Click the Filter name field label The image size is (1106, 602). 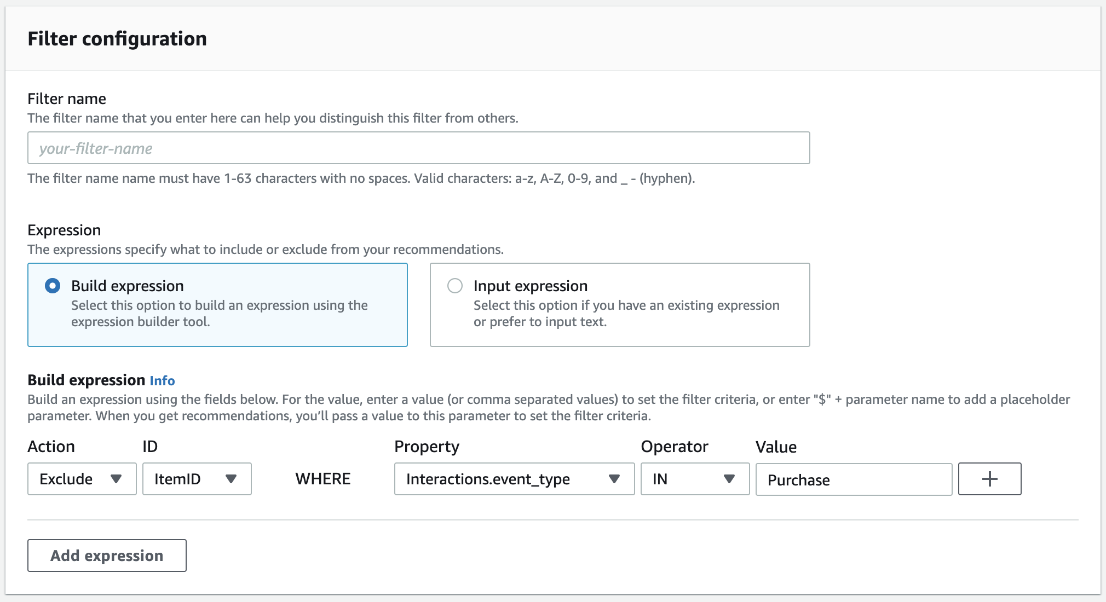tap(67, 99)
